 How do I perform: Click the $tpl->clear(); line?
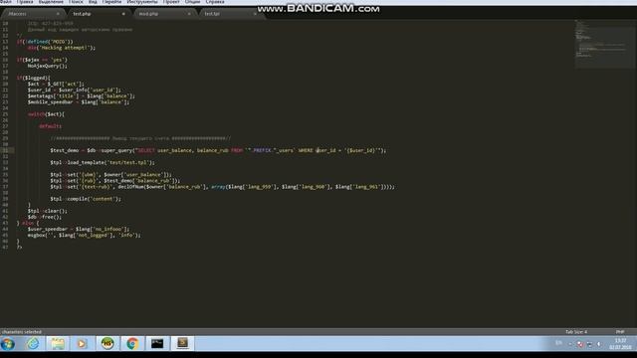point(47,211)
